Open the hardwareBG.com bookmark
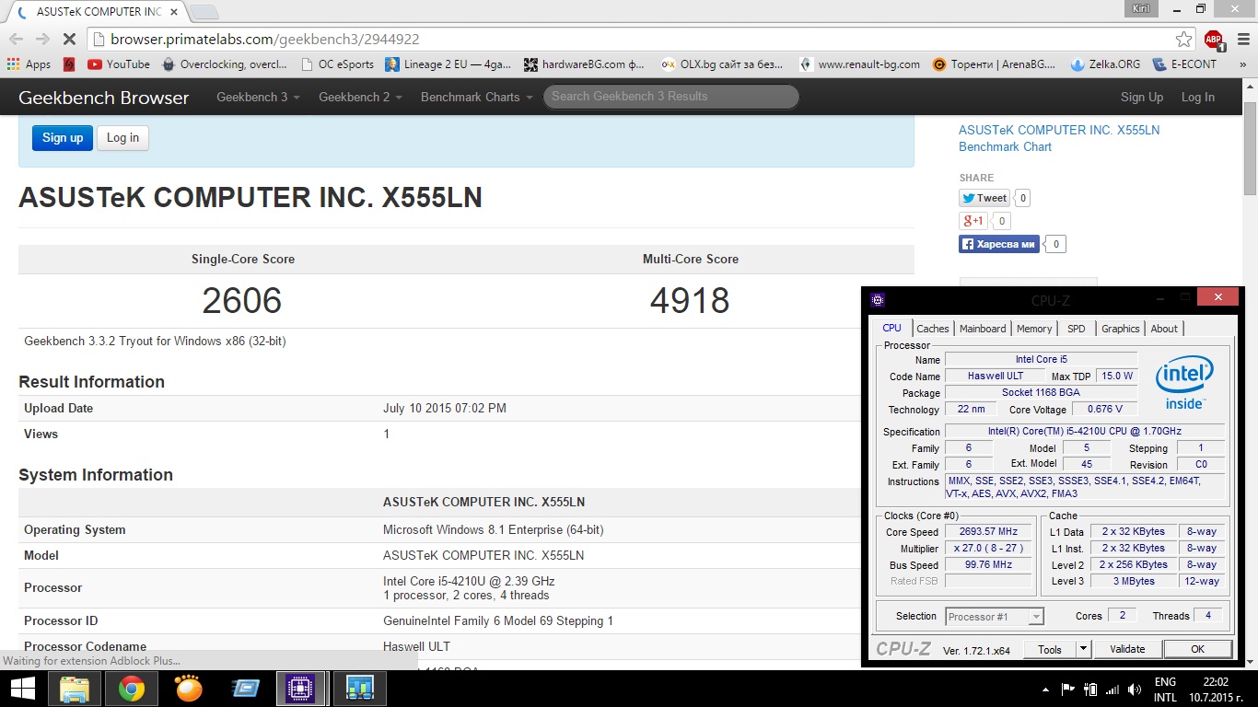This screenshot has width=1258, height=707. [585, 64]
